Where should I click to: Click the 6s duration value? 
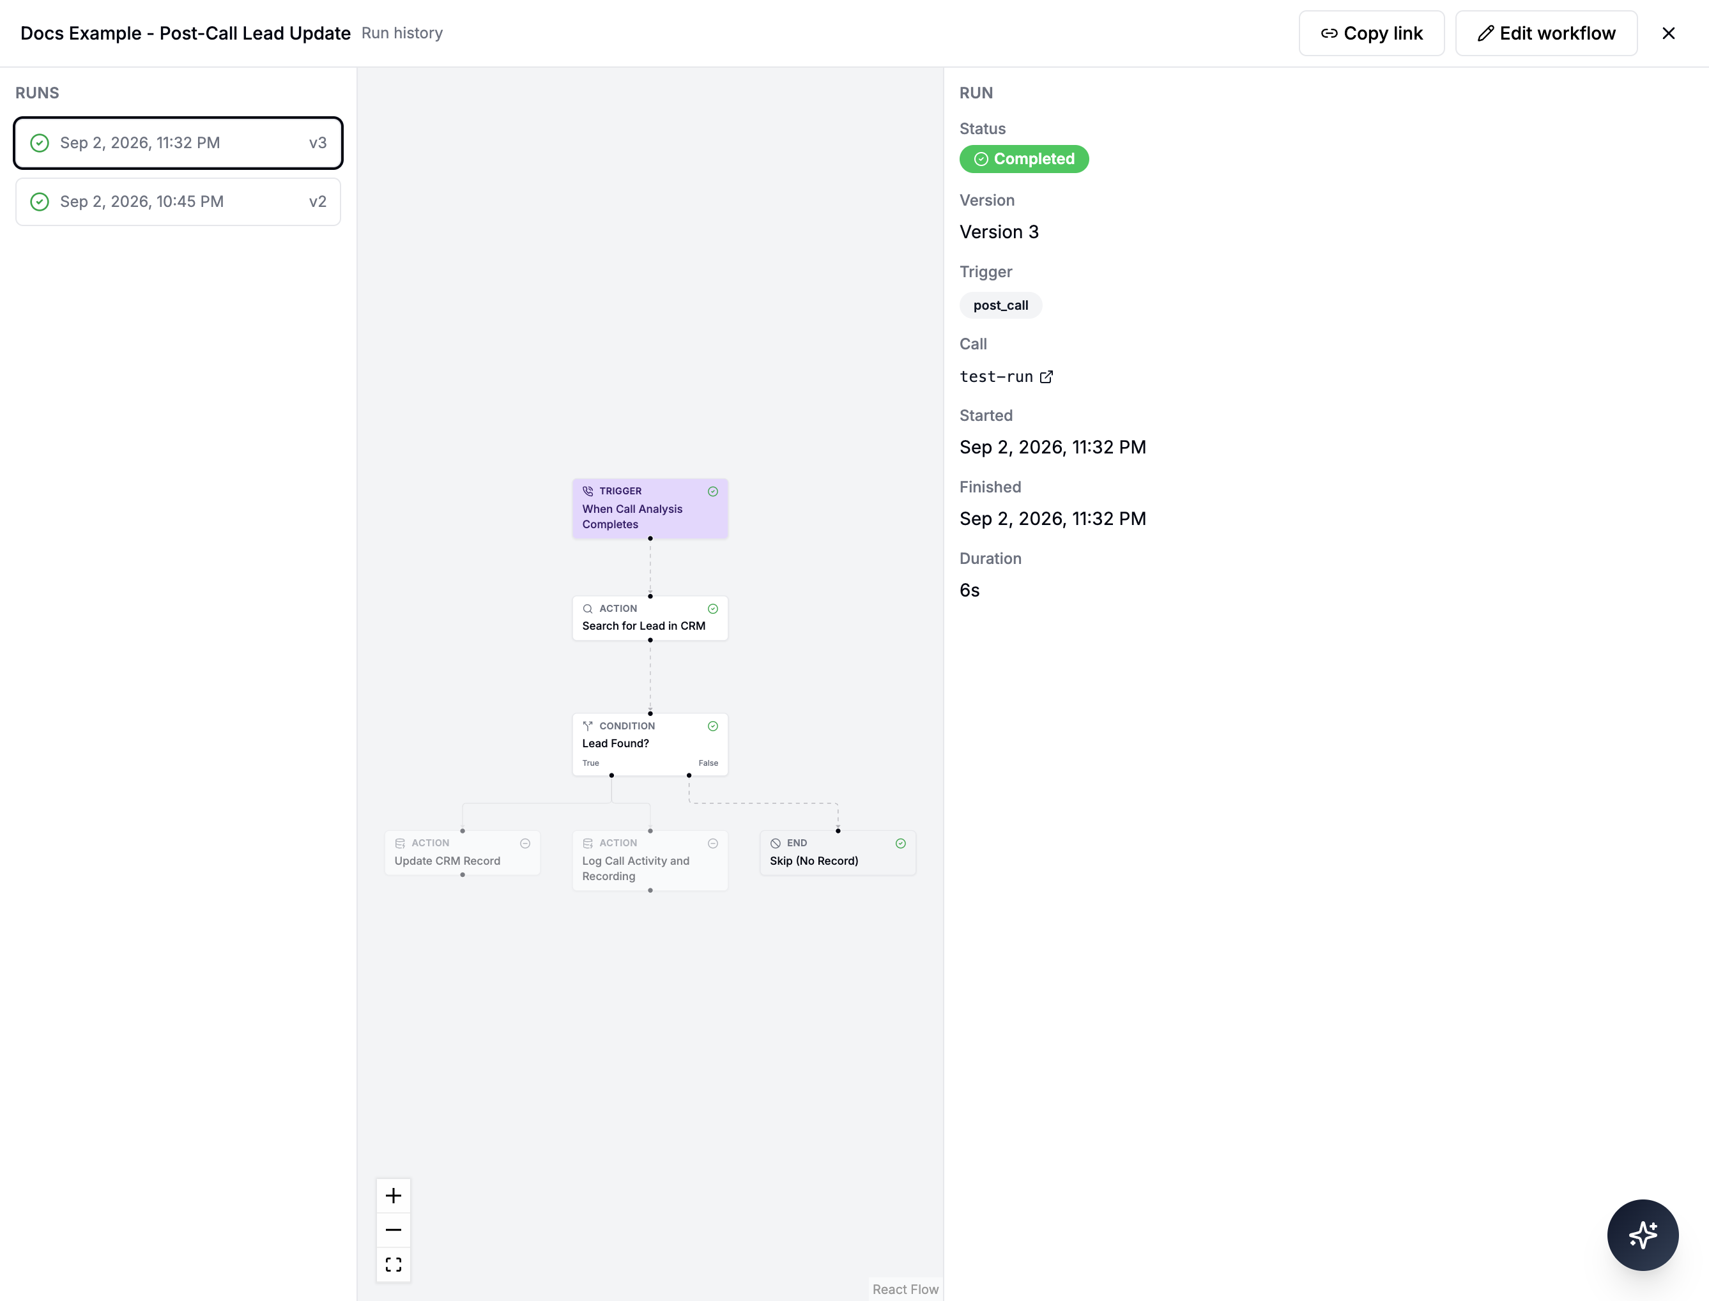click(x=969, y=590)
